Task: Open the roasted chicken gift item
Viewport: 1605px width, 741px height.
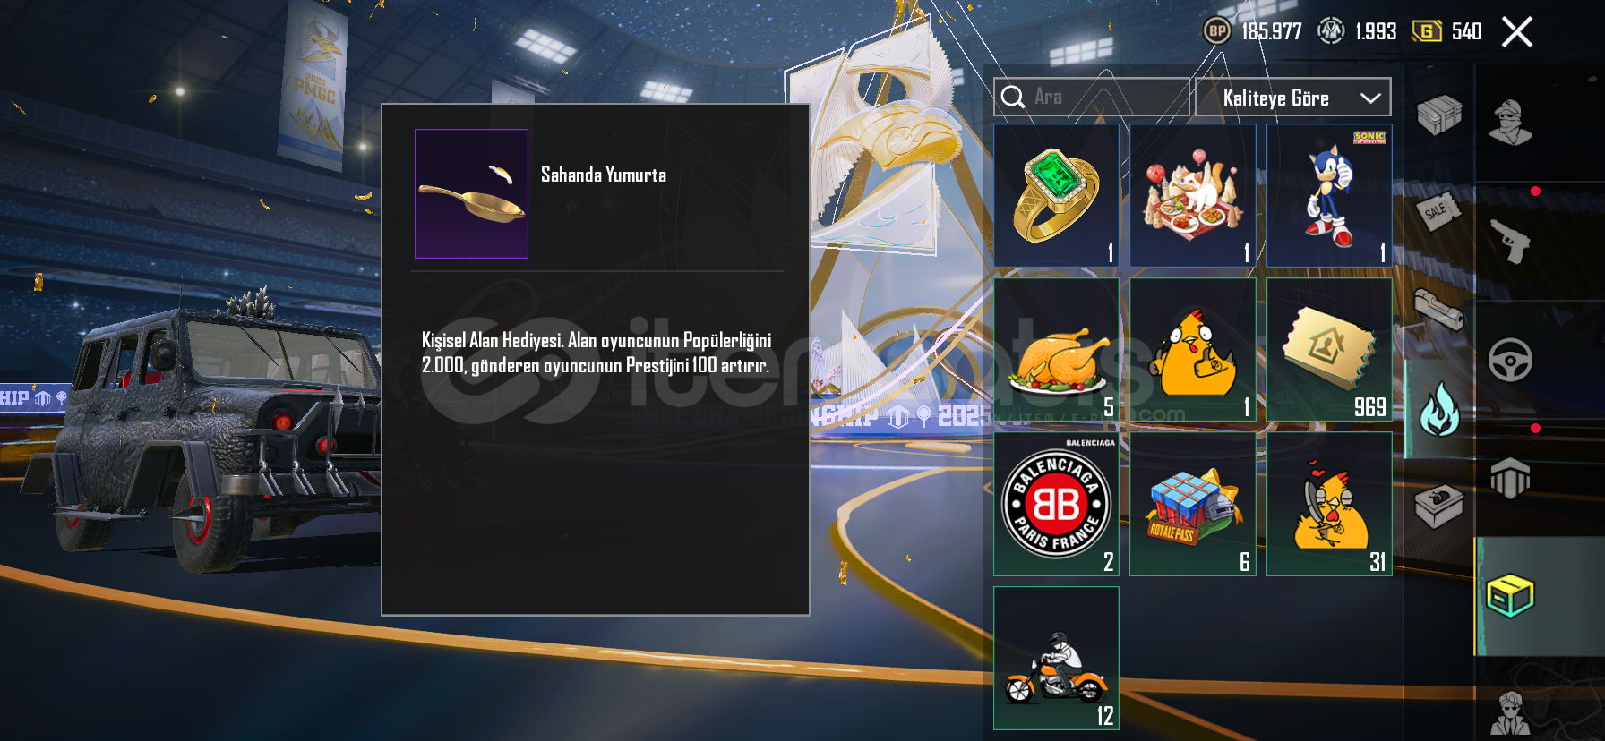Action: pos(1056,350)
